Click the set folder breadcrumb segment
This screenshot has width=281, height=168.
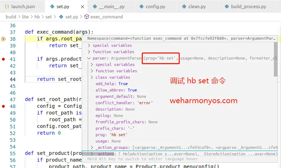49,17
